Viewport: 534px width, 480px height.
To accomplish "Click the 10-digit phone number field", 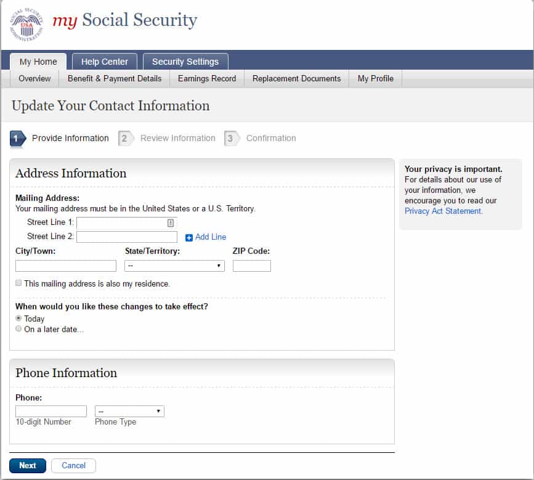I will coord(51,411).
